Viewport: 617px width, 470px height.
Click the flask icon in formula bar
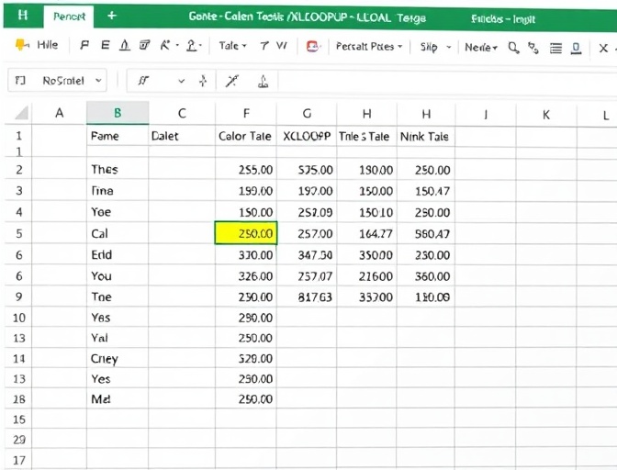(264, 82)
